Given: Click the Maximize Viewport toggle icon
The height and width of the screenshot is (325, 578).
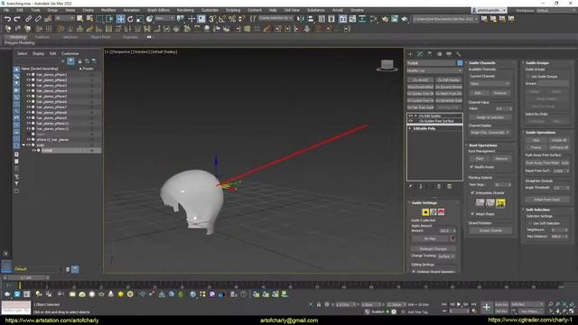Looking at the screenshot, I should pos(572,311).
